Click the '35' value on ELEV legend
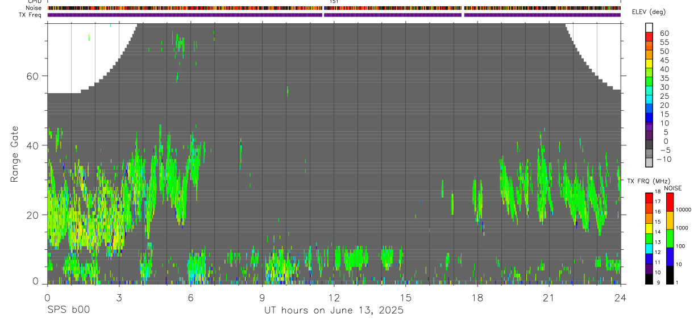Viewport: 698px width, 322px height. click(664, 78)
